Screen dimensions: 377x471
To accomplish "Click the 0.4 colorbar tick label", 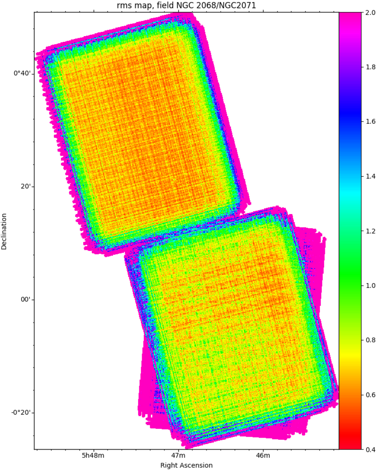I will pos(370,449).
